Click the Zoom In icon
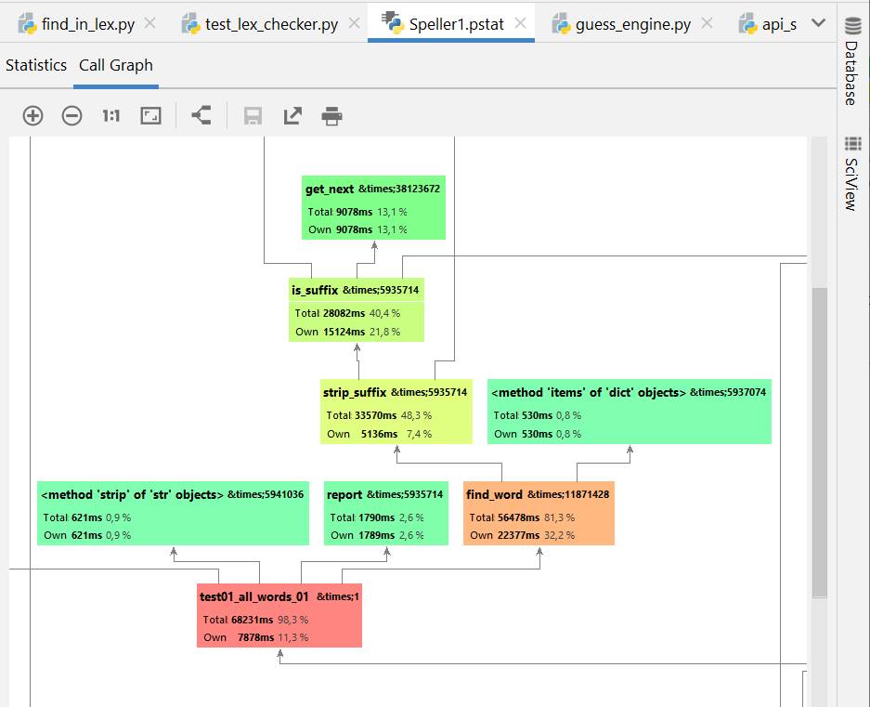This screenshot has width=870, height=707. [32, 116]
